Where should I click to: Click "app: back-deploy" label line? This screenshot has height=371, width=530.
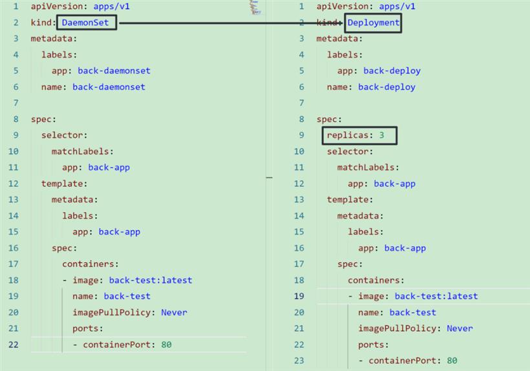click(x=379, y=71)
